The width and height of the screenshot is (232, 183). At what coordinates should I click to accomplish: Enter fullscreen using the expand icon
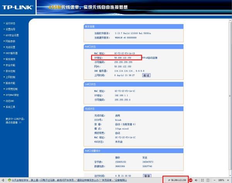tap(202, 180)
